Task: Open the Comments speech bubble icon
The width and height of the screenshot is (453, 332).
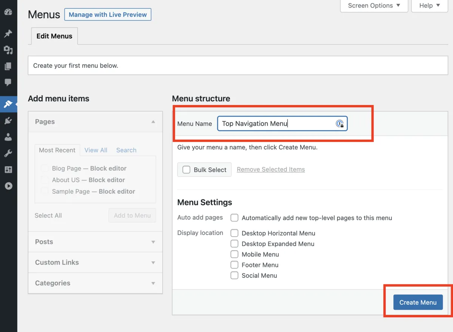Action: tap(8, 82)
